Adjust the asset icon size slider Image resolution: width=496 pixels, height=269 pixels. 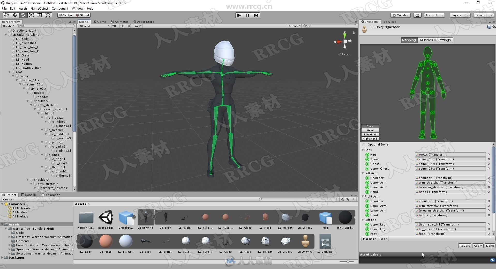348,262
